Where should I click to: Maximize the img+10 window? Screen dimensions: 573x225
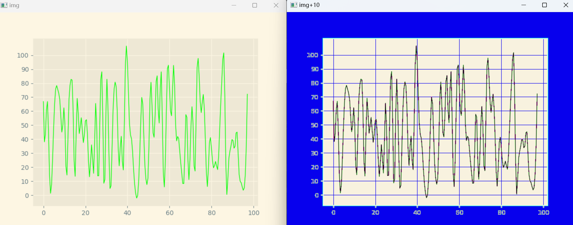[x=545, y=5]
